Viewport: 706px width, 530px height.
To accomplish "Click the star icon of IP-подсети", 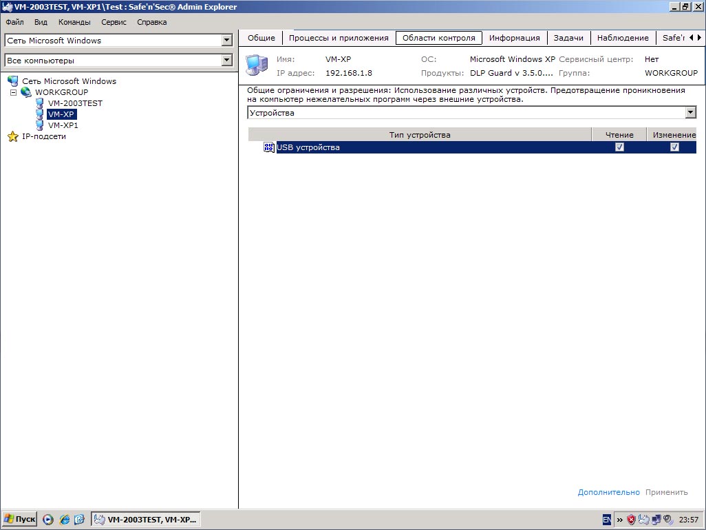I will (13, 136).
